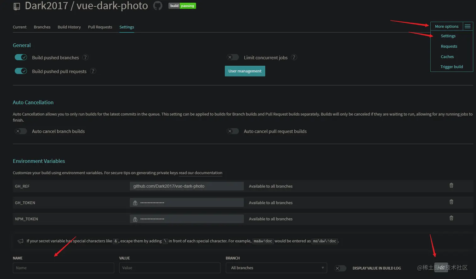Click the variable Name input field

[x=63, y=268]
